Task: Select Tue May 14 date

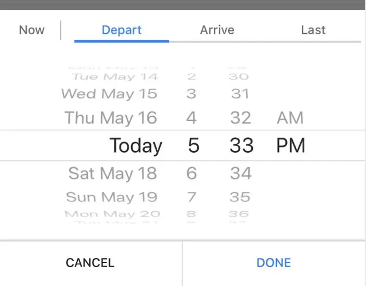Action: pos(114,77)
